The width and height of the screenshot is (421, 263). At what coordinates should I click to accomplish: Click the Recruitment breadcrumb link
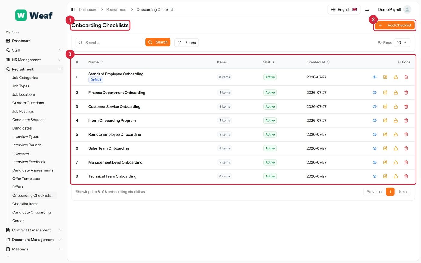[x=117, y=10]
